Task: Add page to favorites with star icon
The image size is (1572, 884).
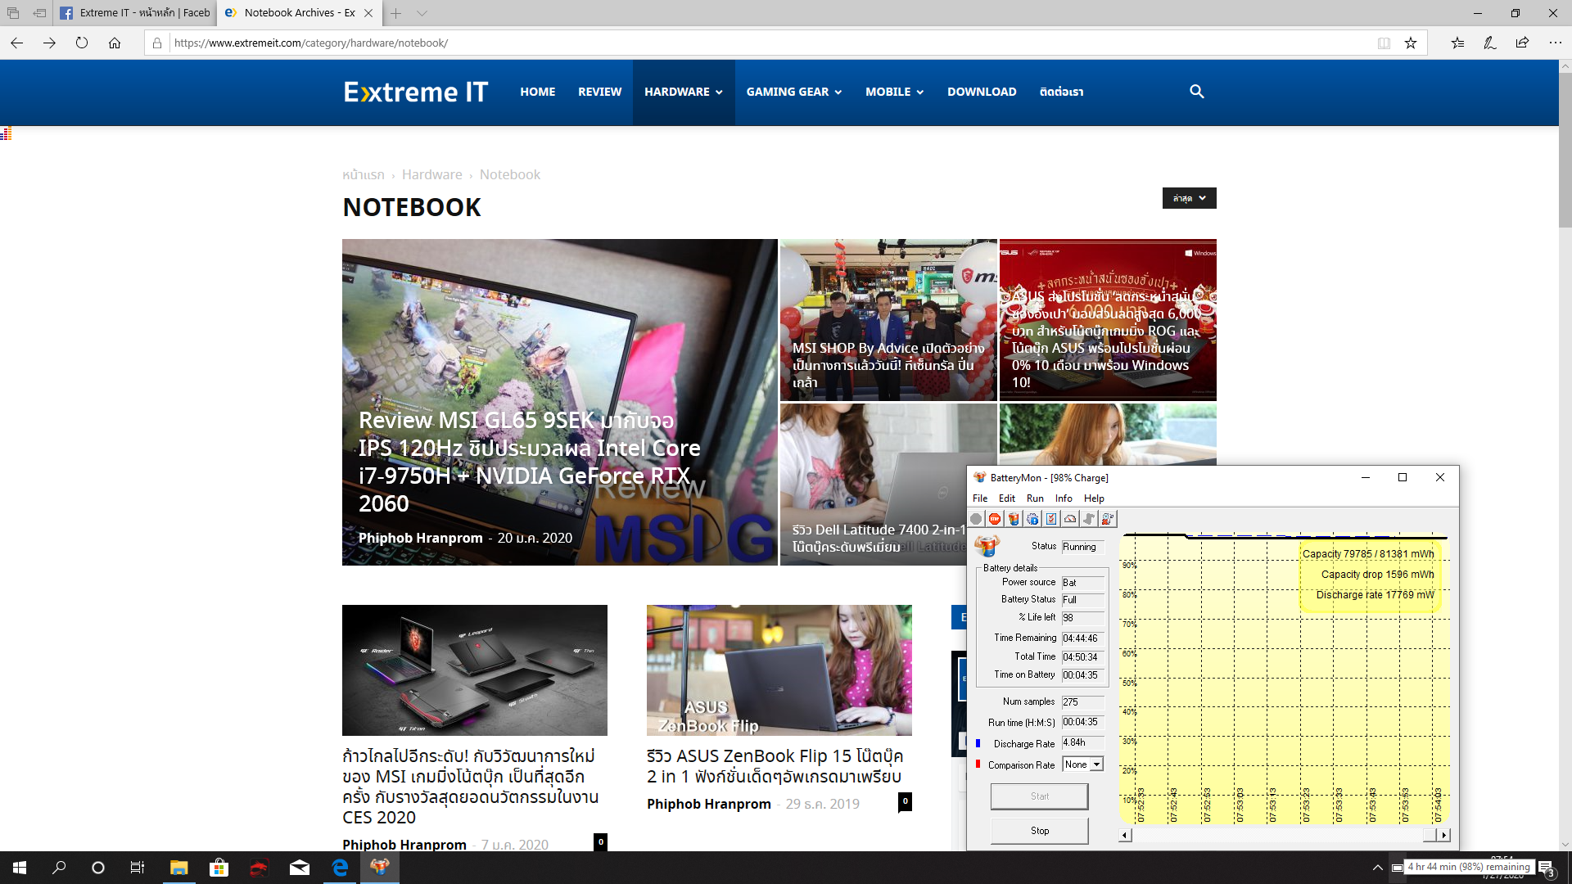Action: pos(1411,43)
